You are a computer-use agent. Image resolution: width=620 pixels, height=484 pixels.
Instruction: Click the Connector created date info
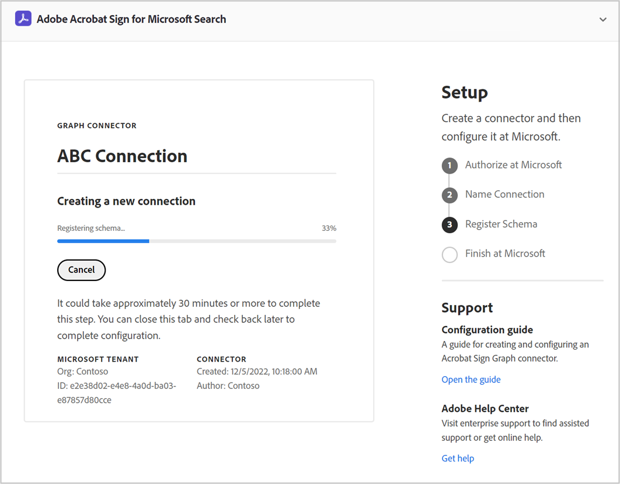pyautogui.click(x=259, y=371)
